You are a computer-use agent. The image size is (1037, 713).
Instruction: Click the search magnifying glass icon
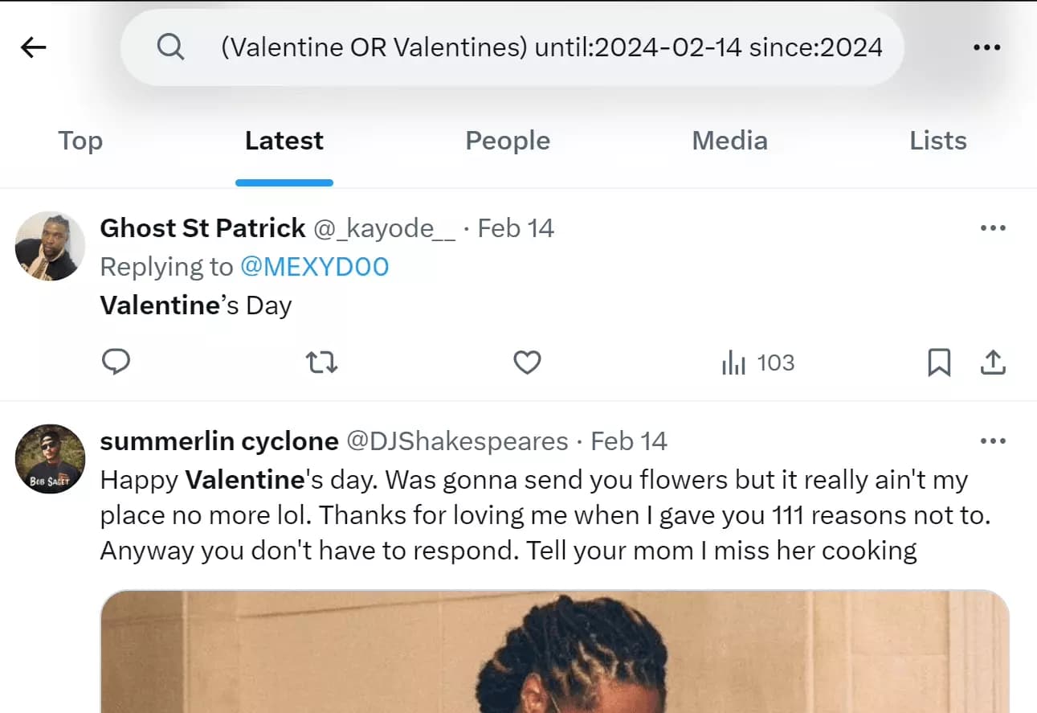click(x=170, y=47)
